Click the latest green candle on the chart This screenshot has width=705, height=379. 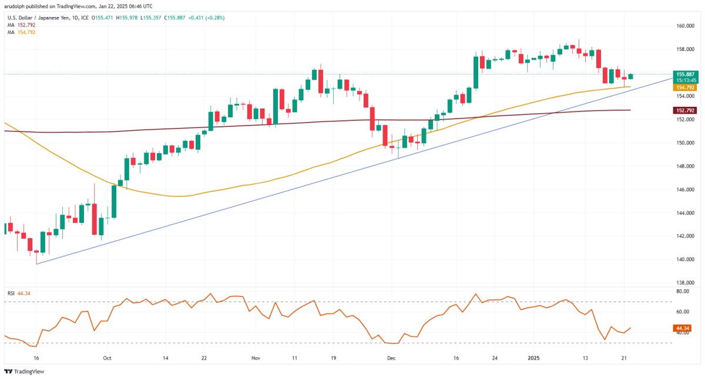click(631, 76)
